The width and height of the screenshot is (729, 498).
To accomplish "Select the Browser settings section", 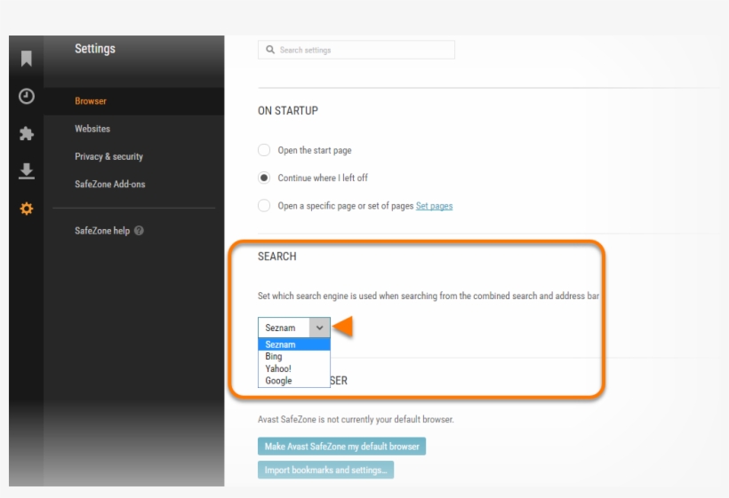I will (x=134, y=101).
